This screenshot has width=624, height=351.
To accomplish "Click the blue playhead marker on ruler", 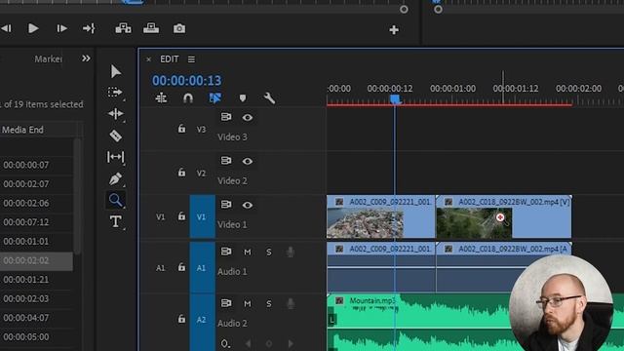I will [x=395, y=99].
